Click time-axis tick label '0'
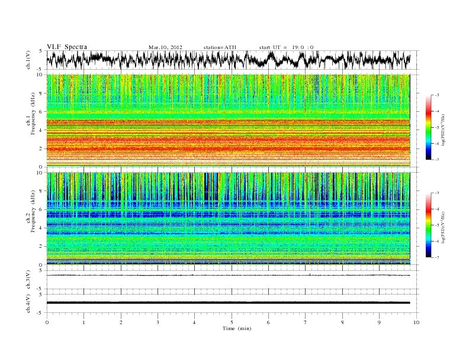The width and height of the screenshot is (469, 362). (47, 322)
